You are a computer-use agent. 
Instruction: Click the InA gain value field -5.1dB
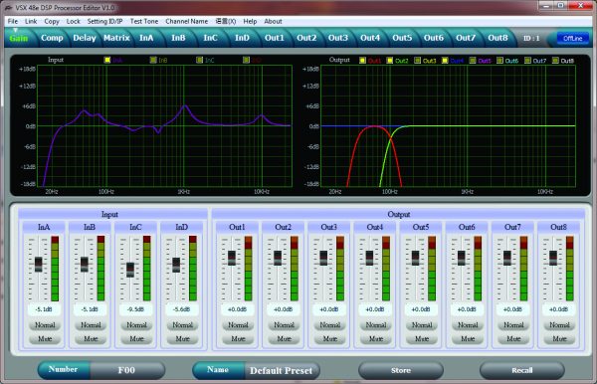(44, 309)
